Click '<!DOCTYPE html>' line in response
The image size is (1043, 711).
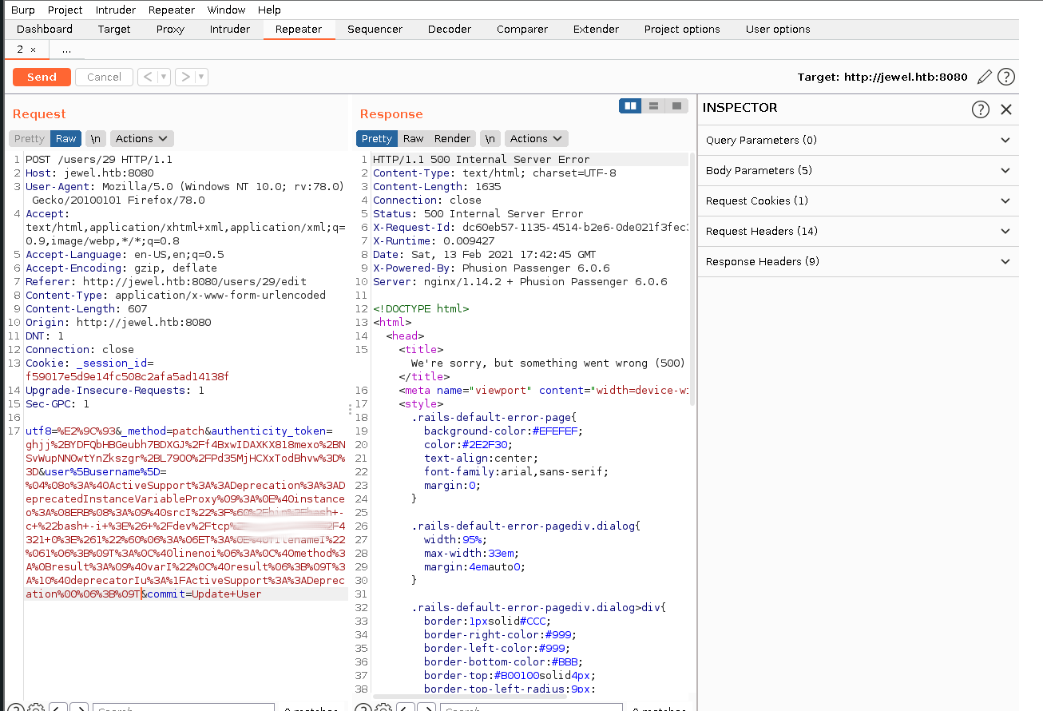pos(421,308)
